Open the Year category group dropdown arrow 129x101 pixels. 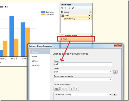[90, 39]
